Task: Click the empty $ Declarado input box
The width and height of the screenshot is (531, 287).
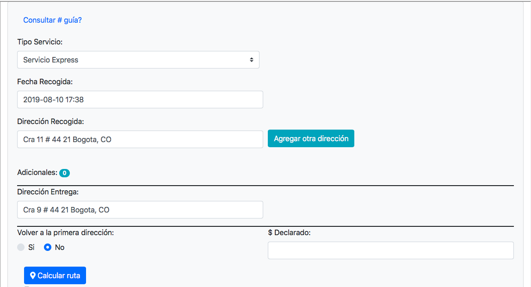Action: click(x=390, y=250)
